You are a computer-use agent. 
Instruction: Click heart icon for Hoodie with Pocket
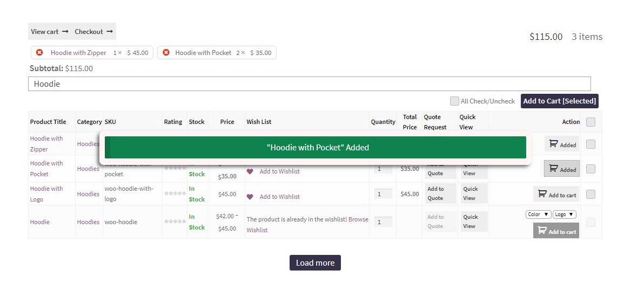(250, 171)
